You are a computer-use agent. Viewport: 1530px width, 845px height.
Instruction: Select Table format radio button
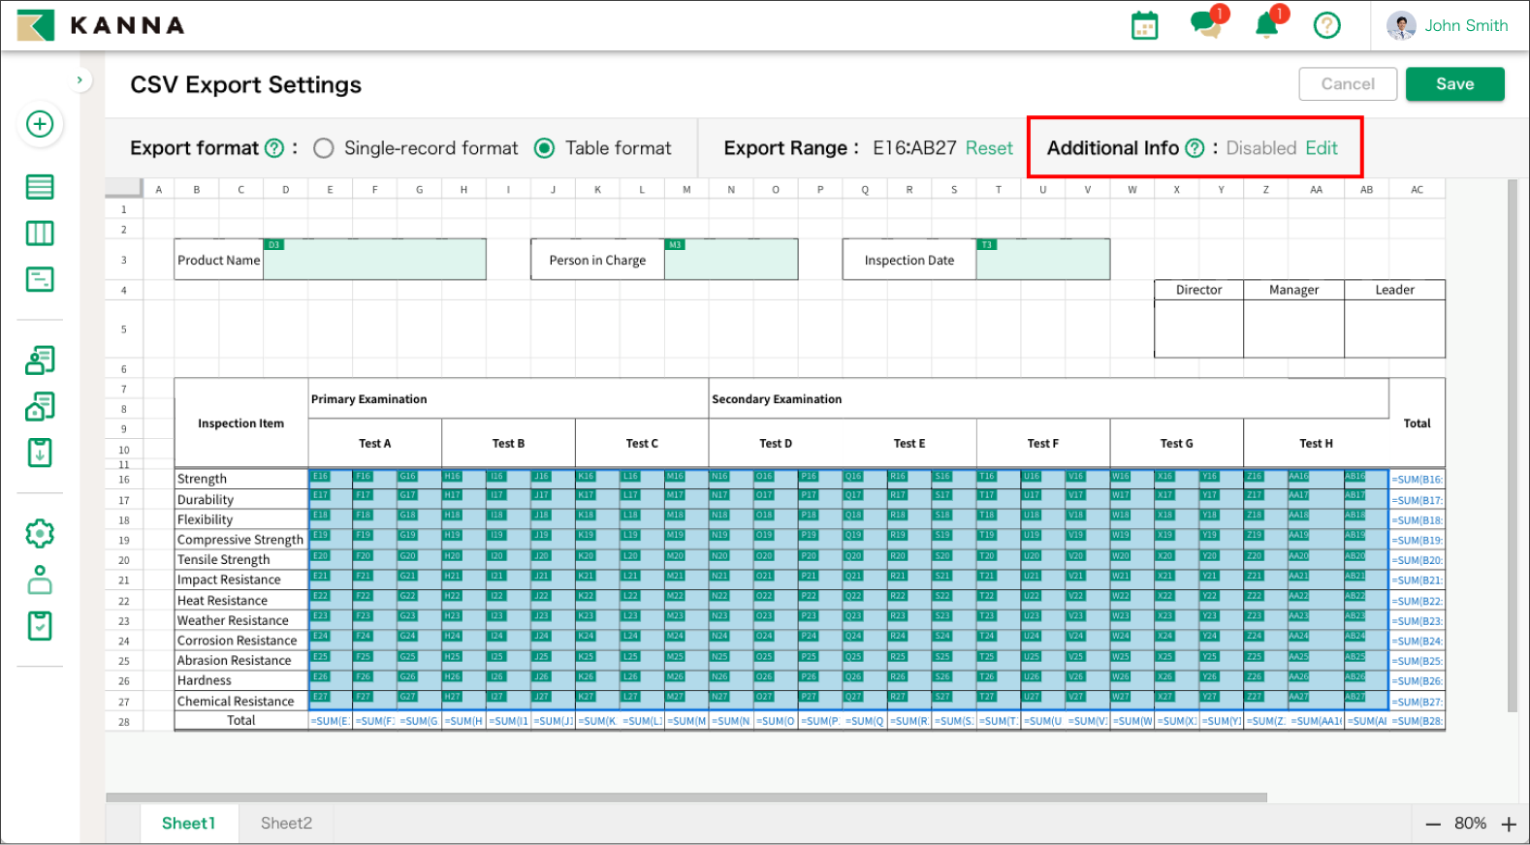point(545,148)
